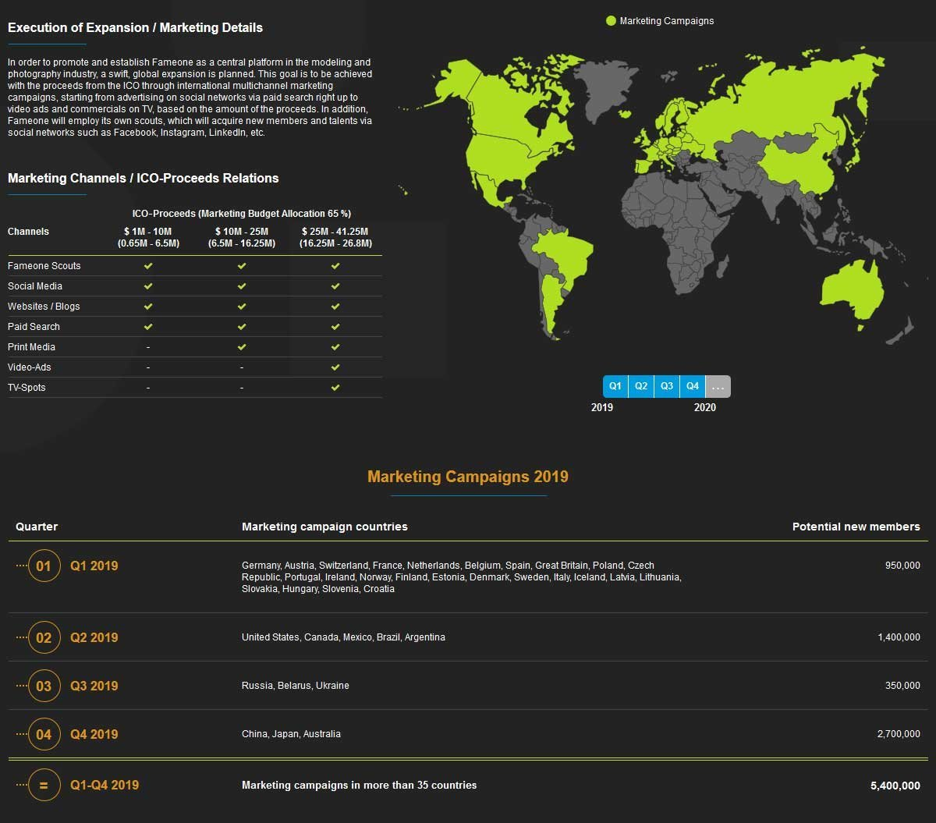This screenshot has width=936, height=823.
Task: Click the Fameone Scouts checkmark under $10M-25M
Action: [x=242, y=266]
